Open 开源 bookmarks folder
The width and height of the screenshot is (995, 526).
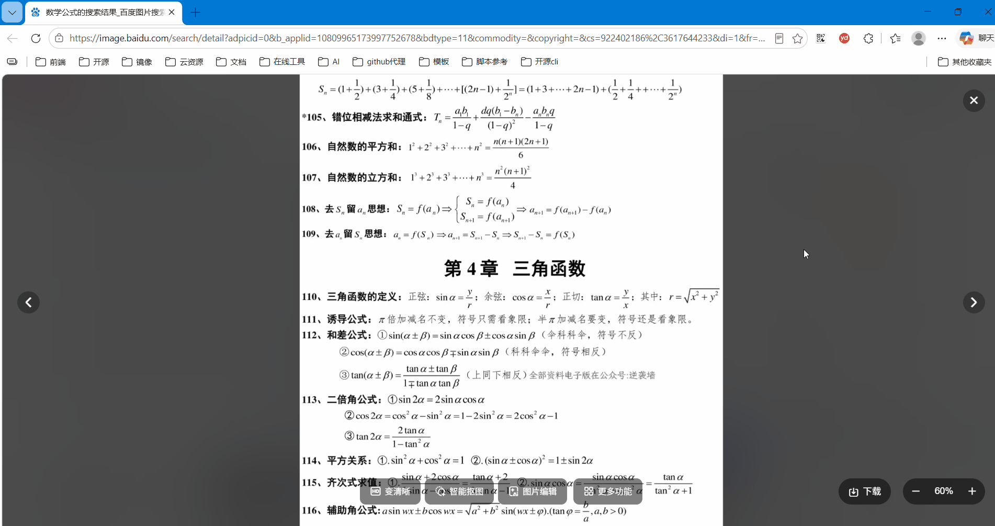pos(94,62)
